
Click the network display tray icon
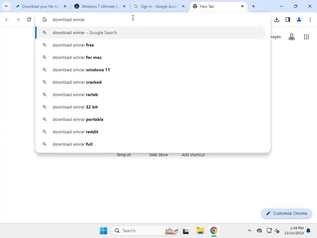click(269, 231)
